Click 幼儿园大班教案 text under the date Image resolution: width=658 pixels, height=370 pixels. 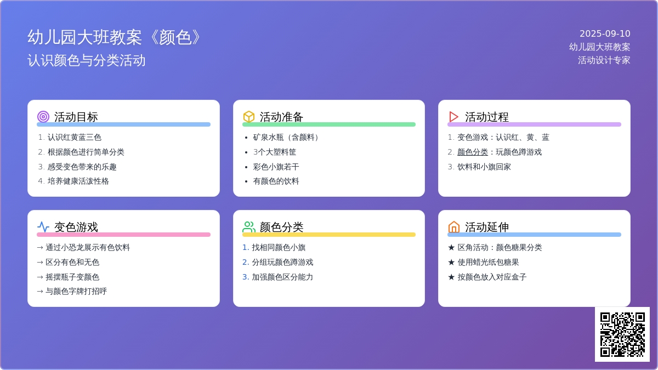point(600,47)
